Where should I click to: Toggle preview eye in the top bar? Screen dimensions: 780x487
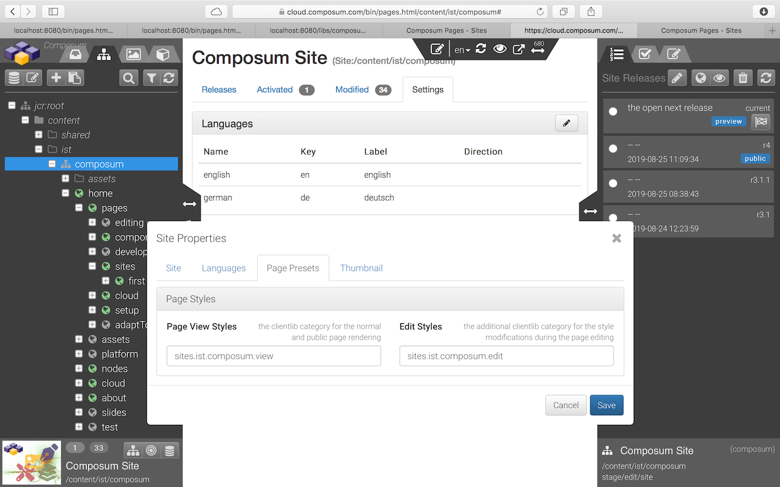pos(500,49)
